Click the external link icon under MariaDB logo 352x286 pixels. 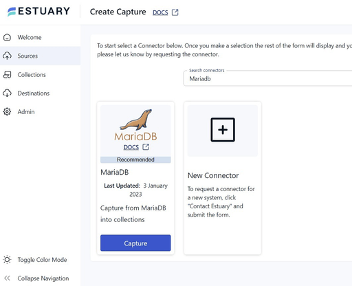[x=146, y=147]
